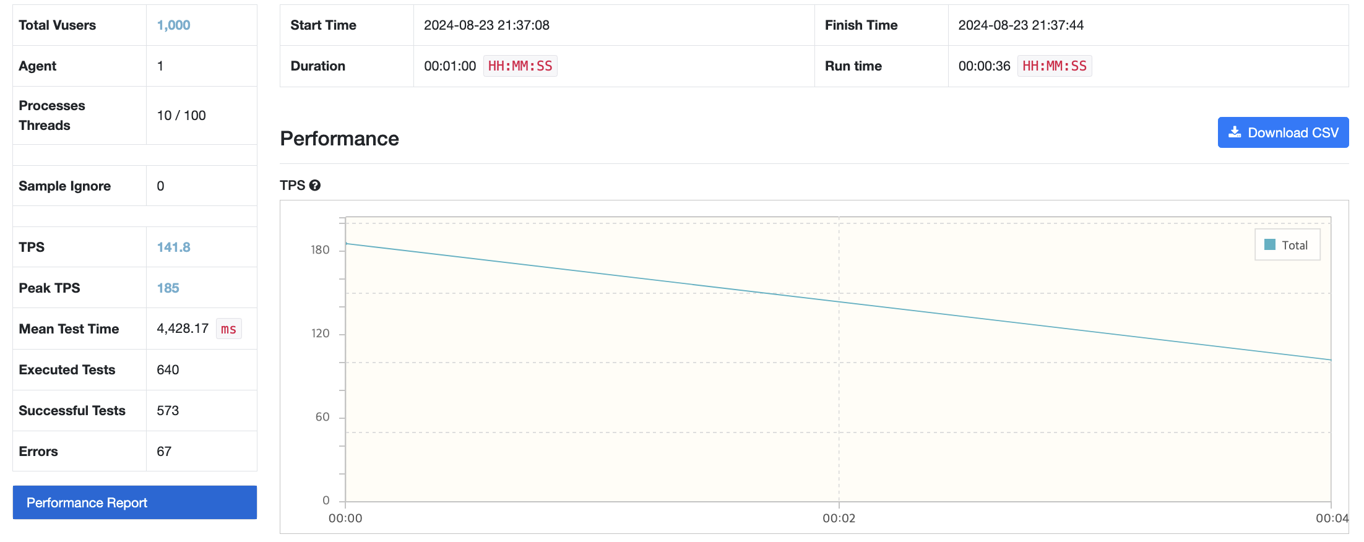Click the Peak TPS value 185

[168, 288]
